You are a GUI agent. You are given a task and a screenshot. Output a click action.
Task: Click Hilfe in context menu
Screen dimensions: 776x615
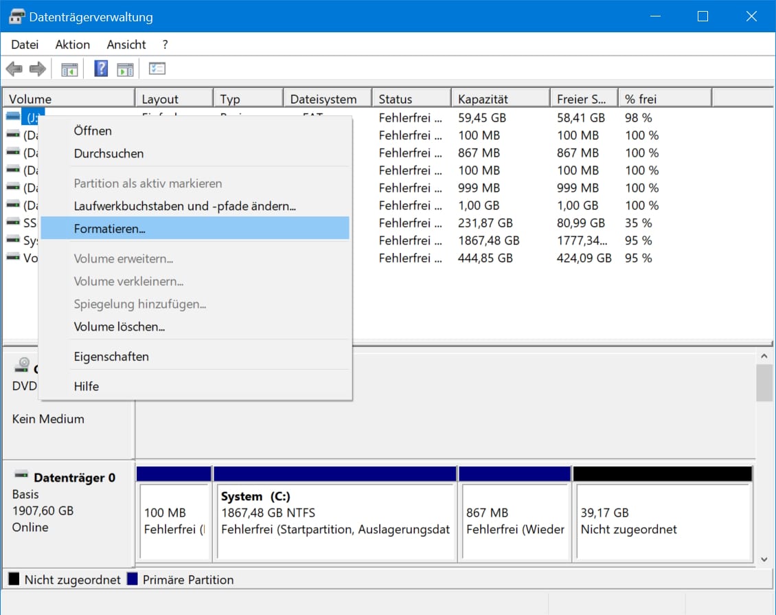click(x=195, y=386)
